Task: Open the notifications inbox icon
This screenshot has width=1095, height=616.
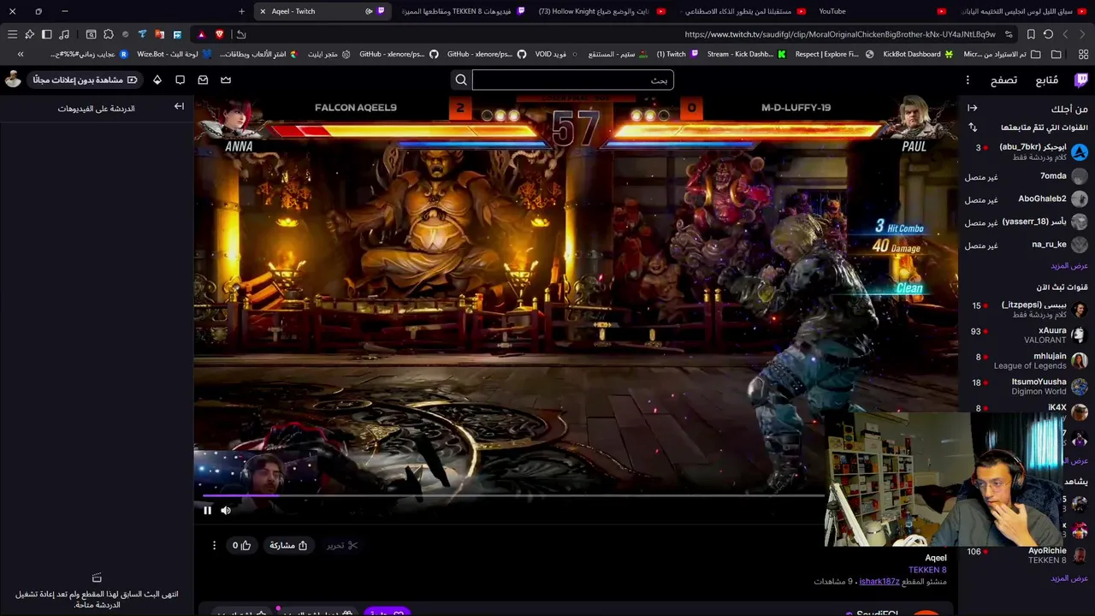Action: click(x=203, y=80)
